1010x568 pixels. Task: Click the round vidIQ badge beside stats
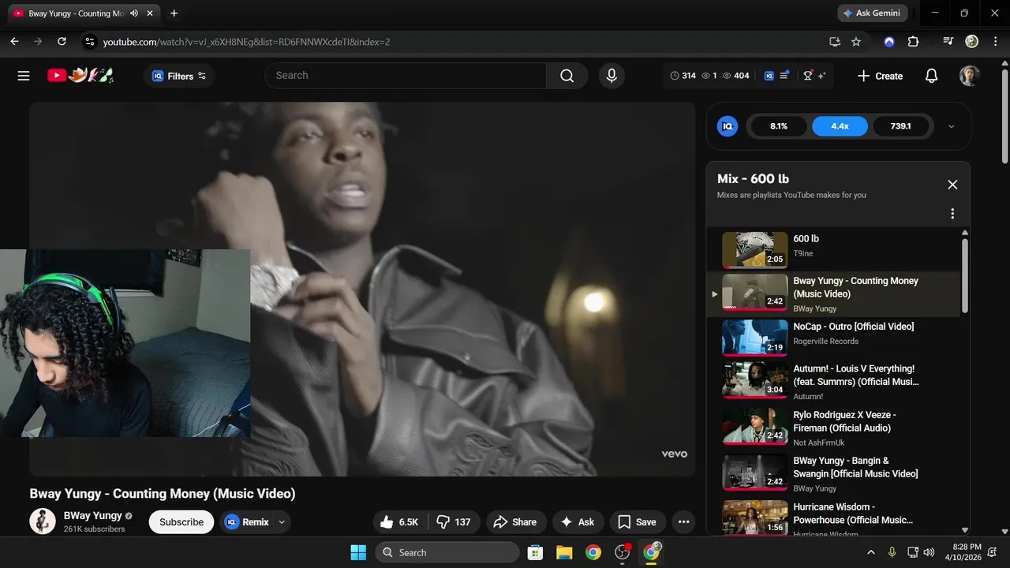(x=728, y=126)
